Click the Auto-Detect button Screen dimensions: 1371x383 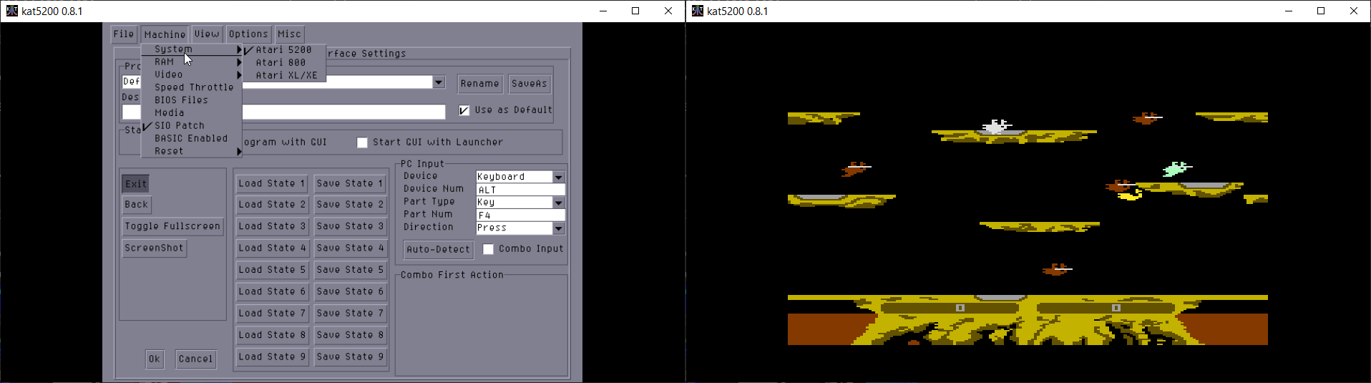tap(439, 250)
